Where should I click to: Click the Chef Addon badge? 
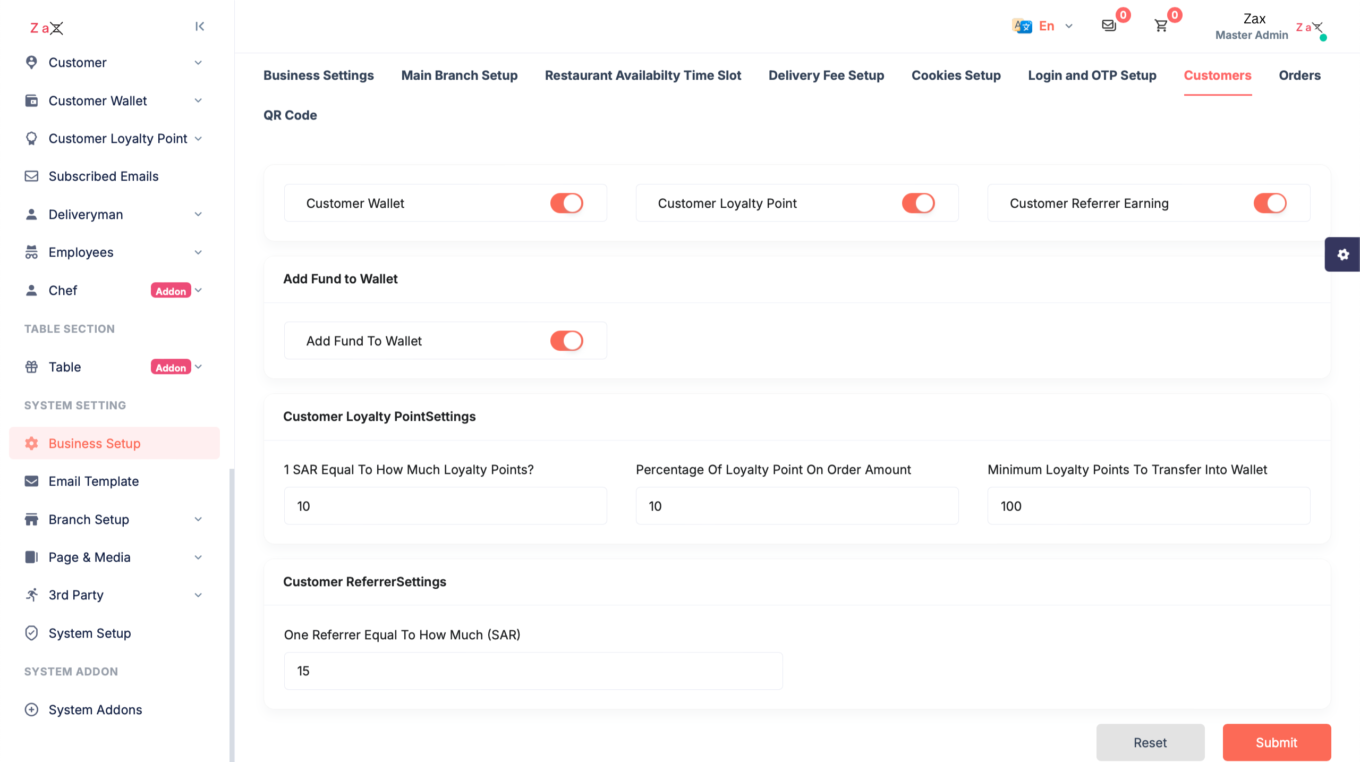click(x=171, y=291)
